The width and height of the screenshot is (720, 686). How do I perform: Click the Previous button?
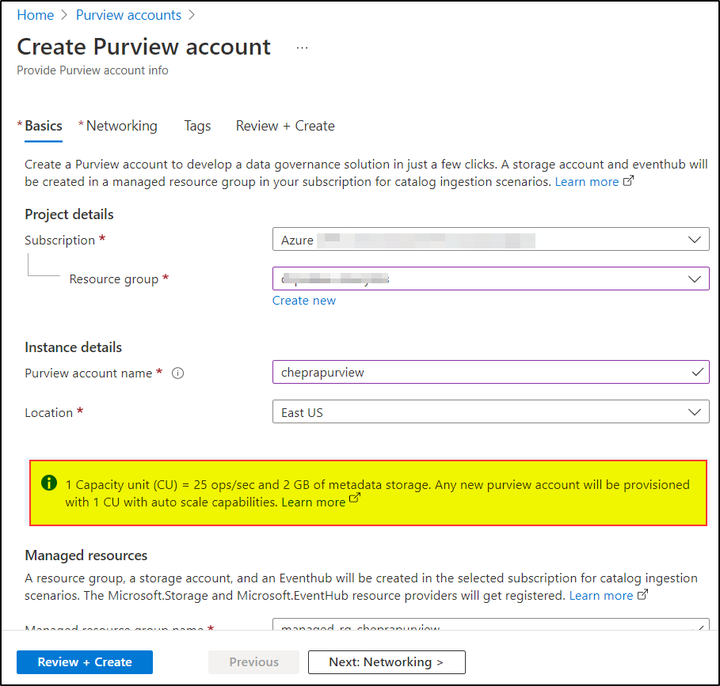point(254,662)
